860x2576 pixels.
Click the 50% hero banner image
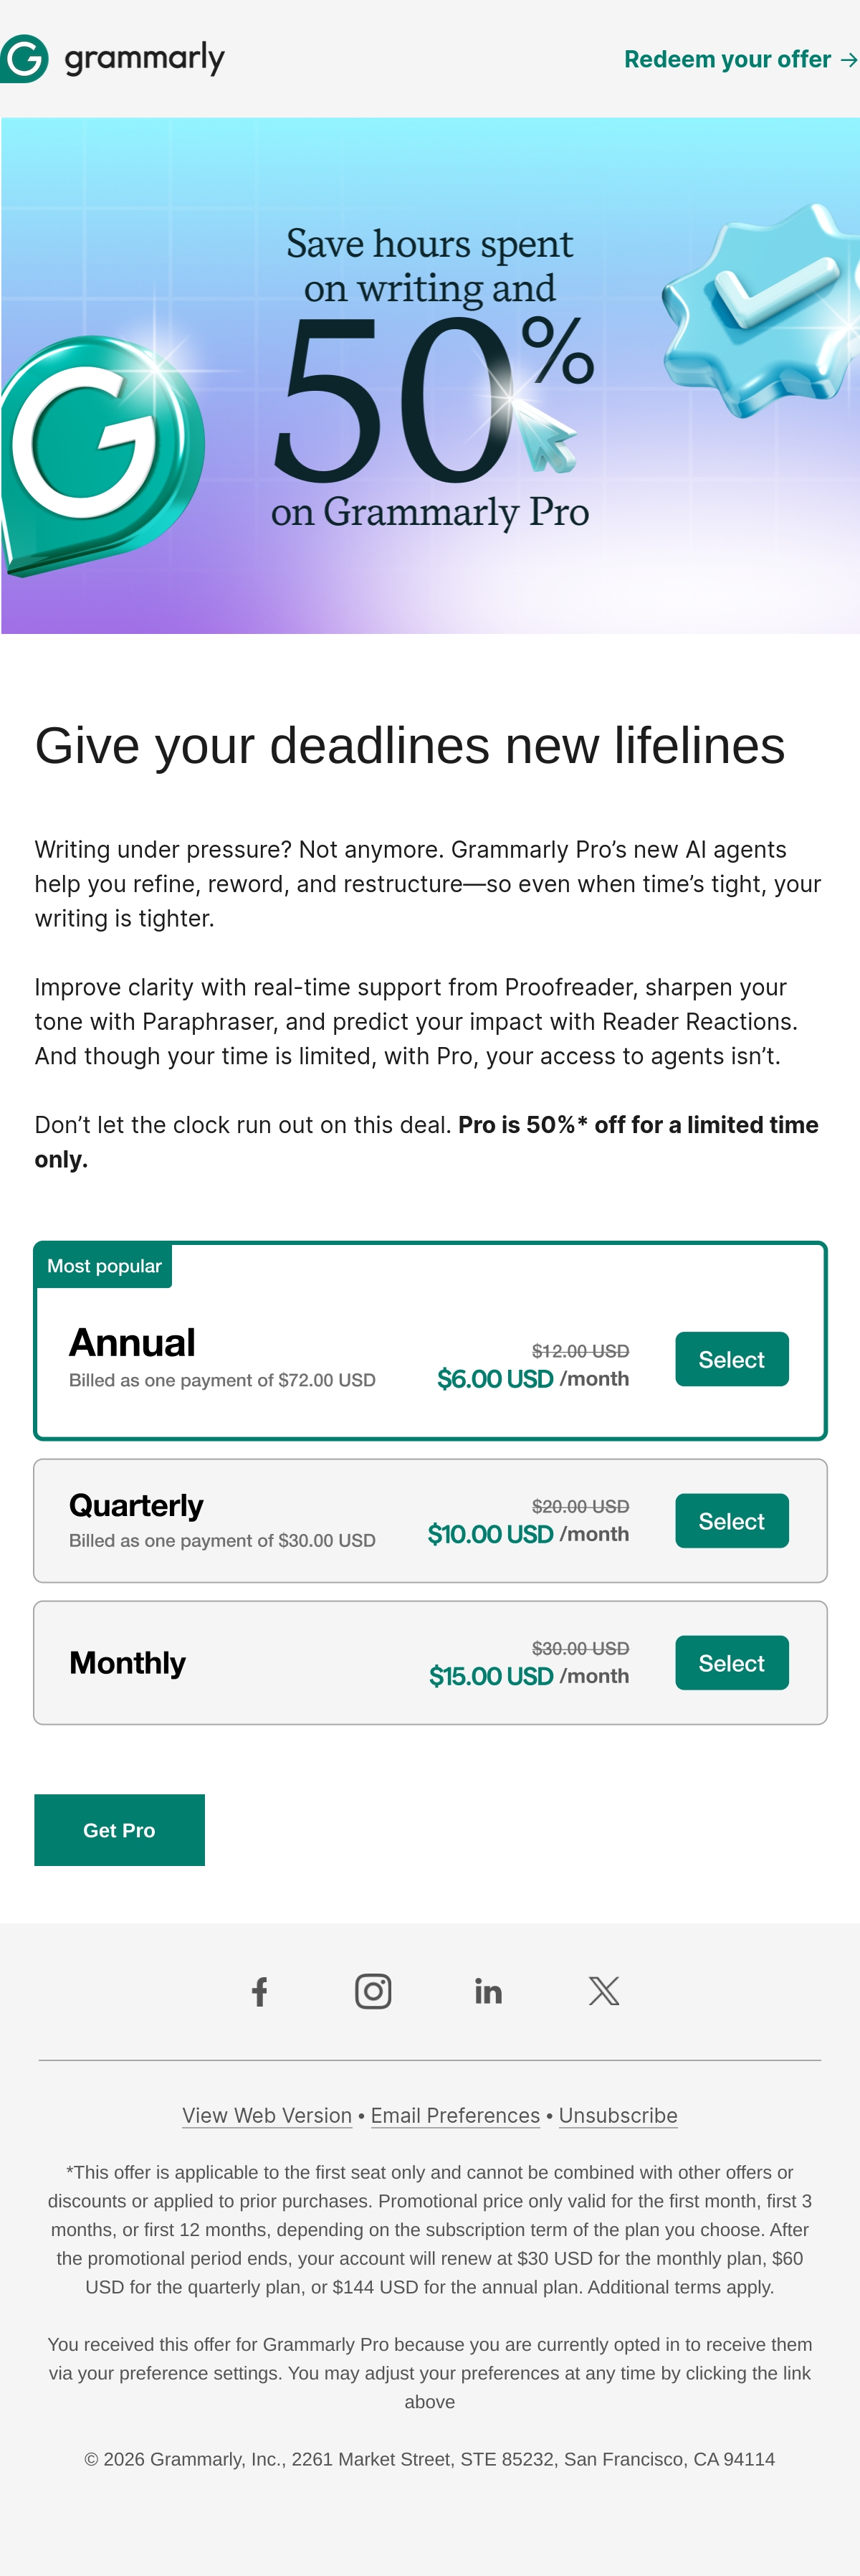click(x=431, y=376)
